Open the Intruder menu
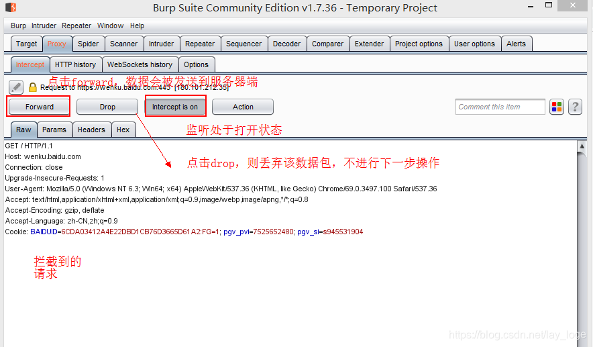The height and width of the screenshot is (347, 593). pos(44,26)
